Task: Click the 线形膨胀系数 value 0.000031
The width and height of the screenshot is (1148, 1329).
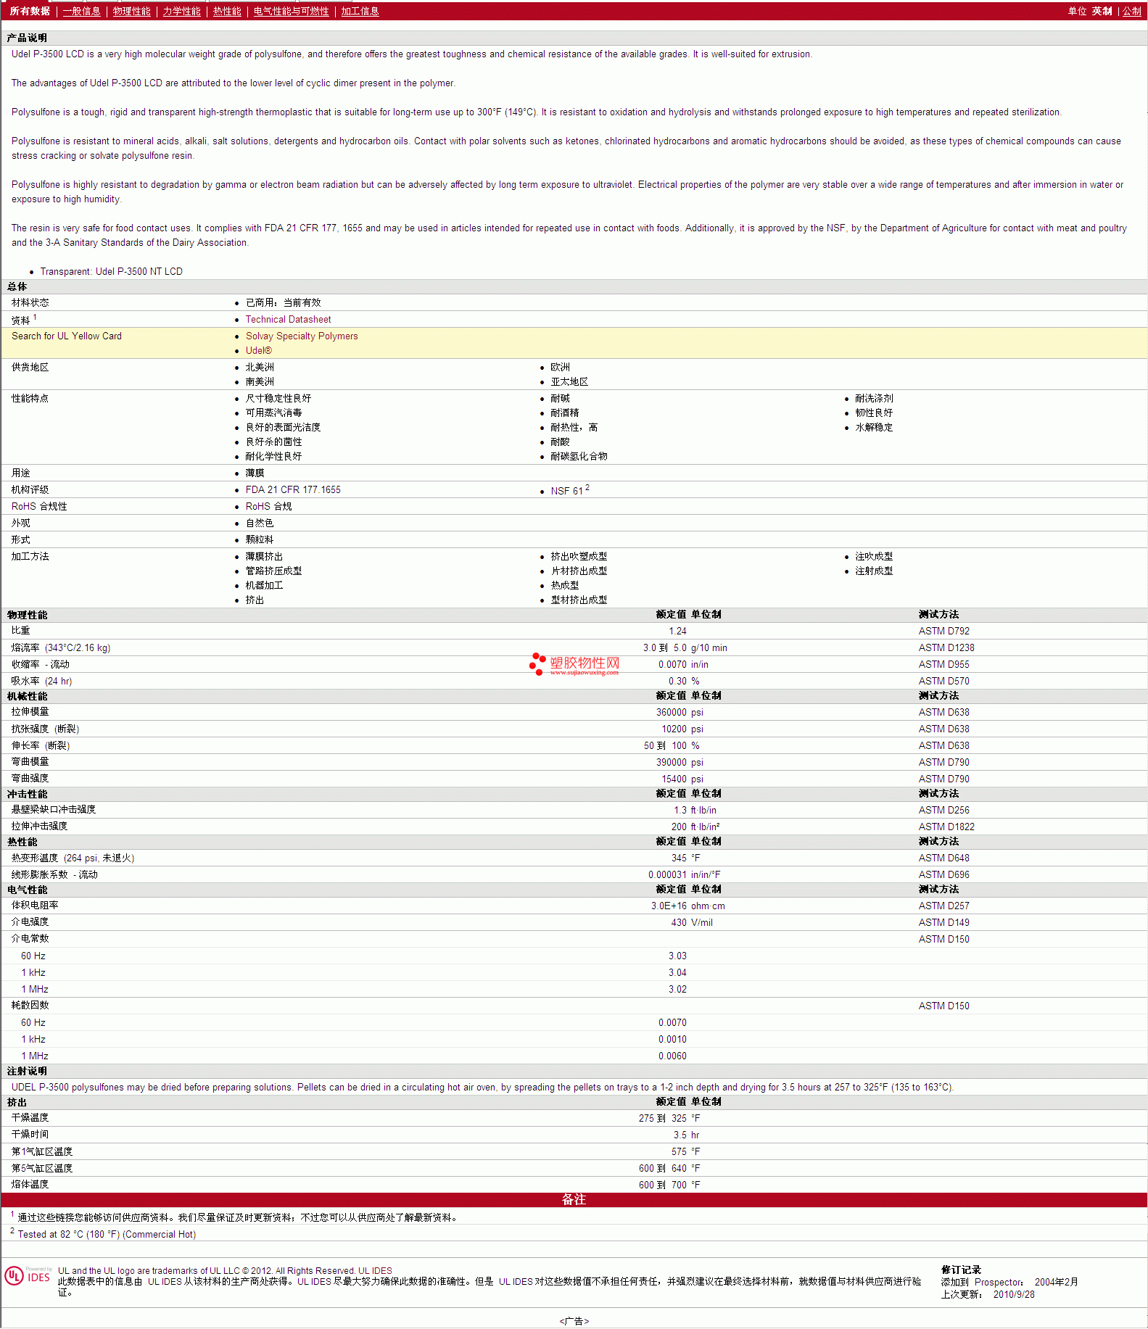Action: tap(667, 875)
